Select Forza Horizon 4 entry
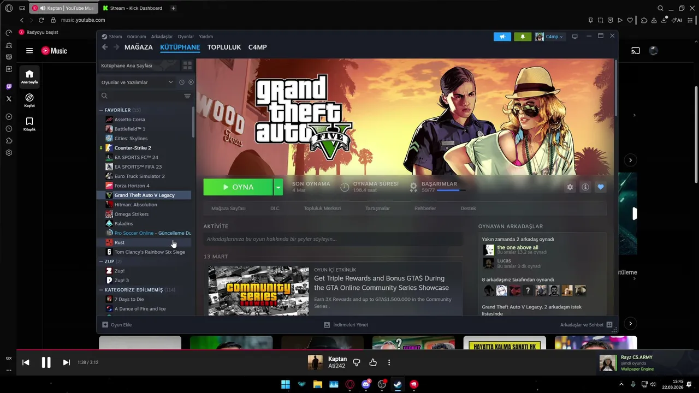699x393 pixels. click(x=132, y=186)
